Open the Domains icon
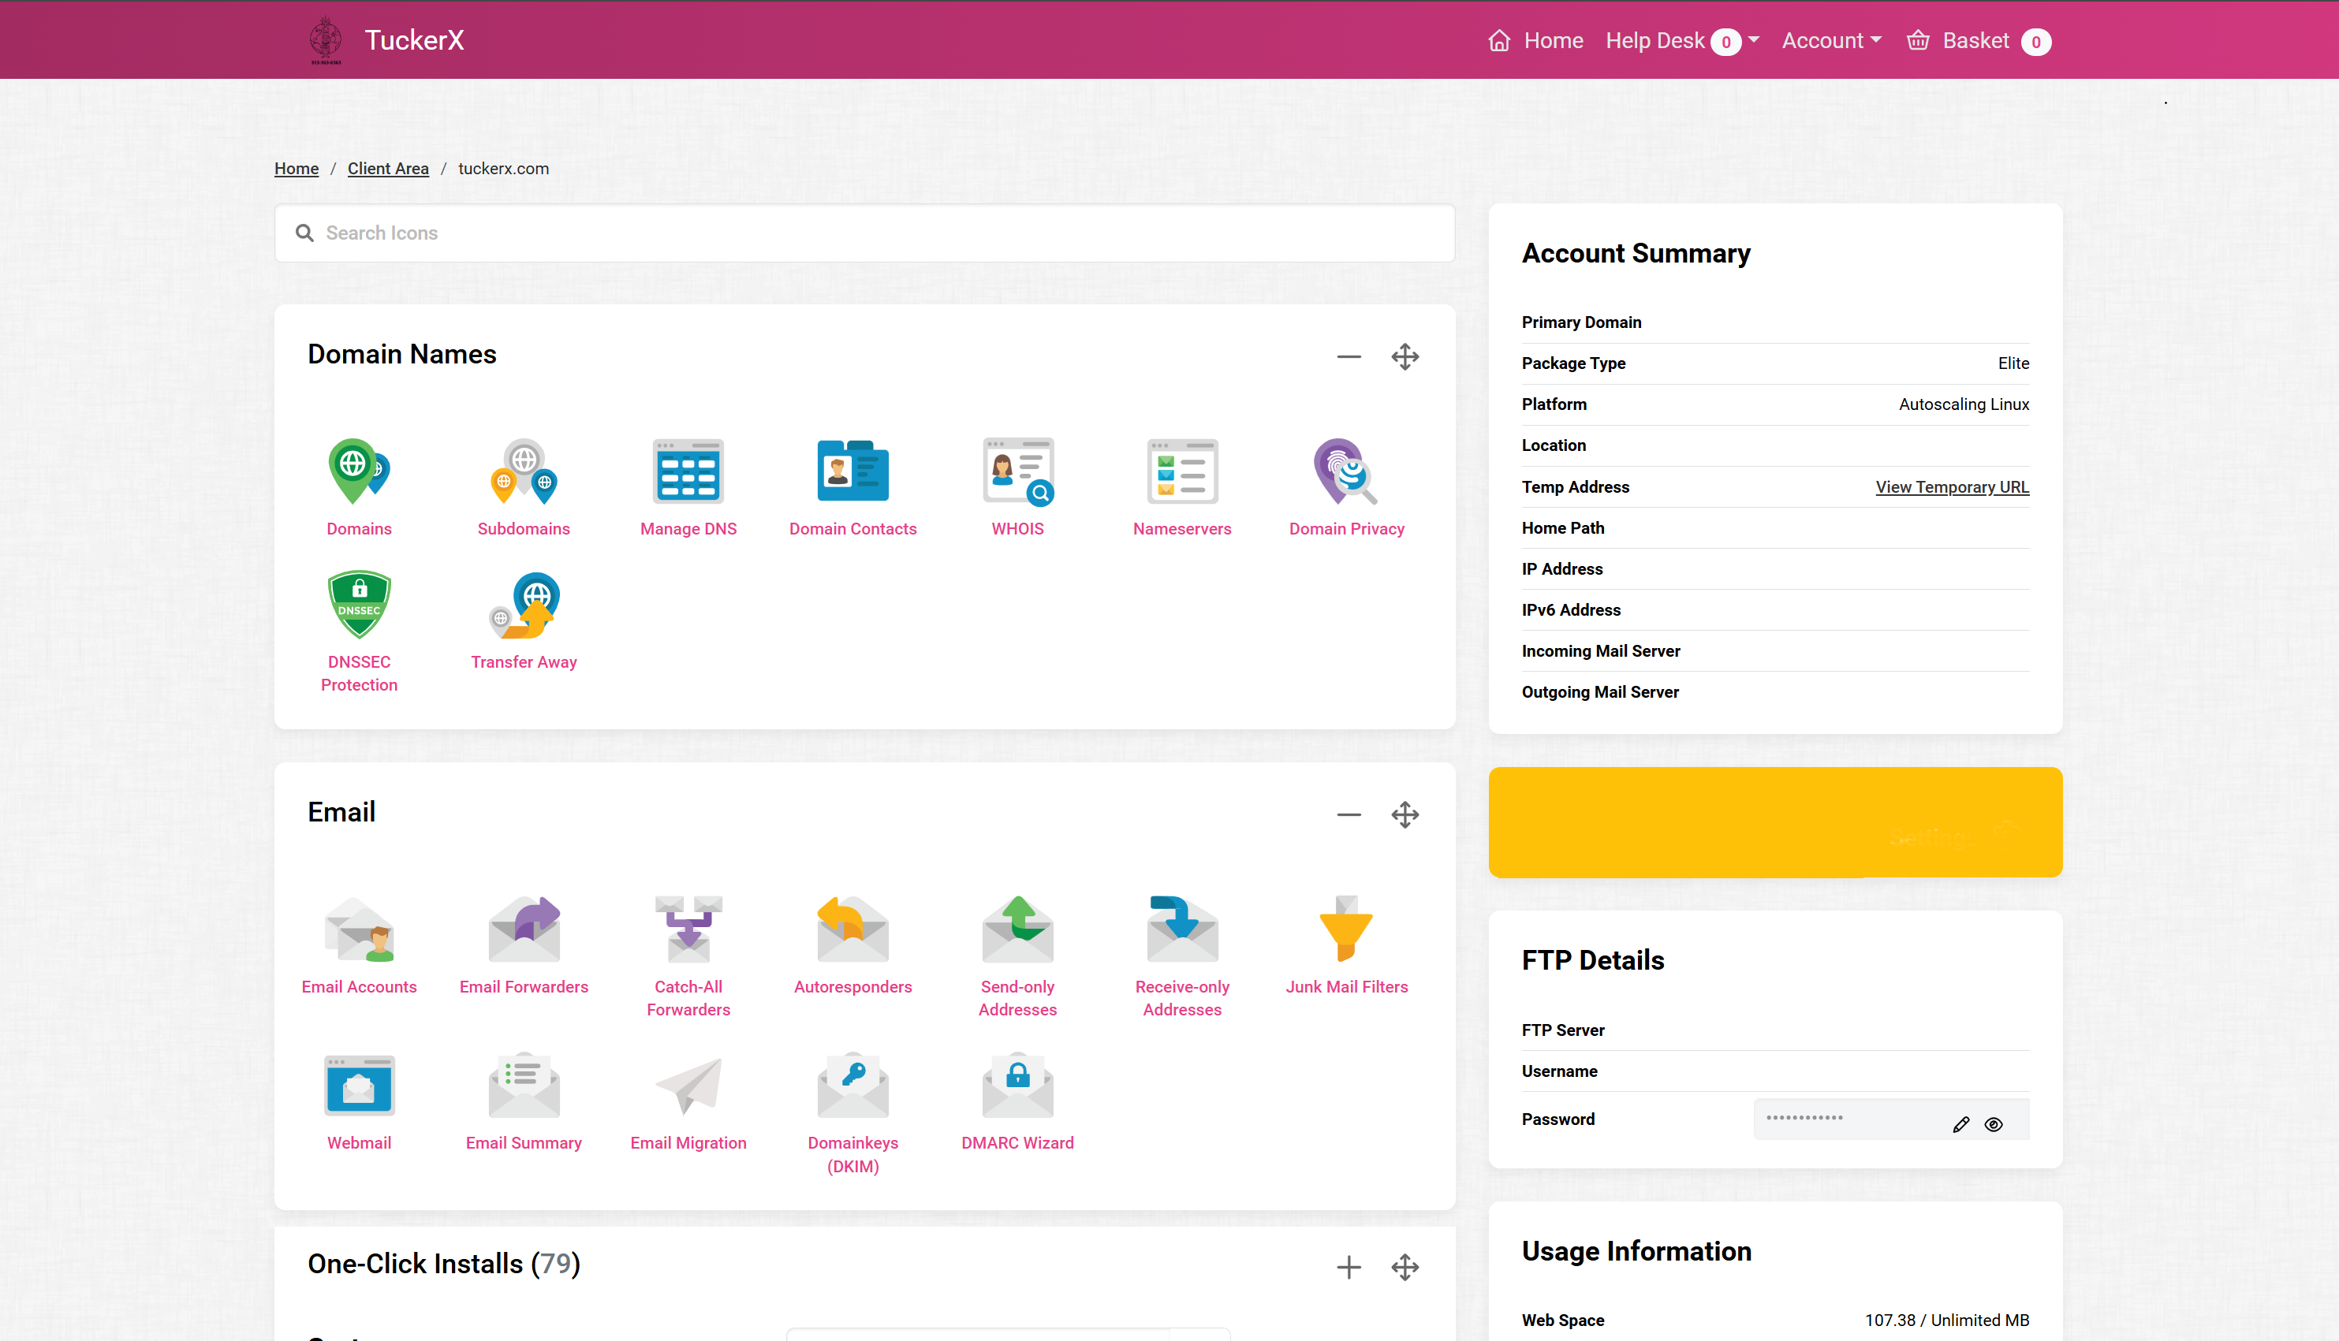Screen dimensions: 2339x1341 click(358, 487)
